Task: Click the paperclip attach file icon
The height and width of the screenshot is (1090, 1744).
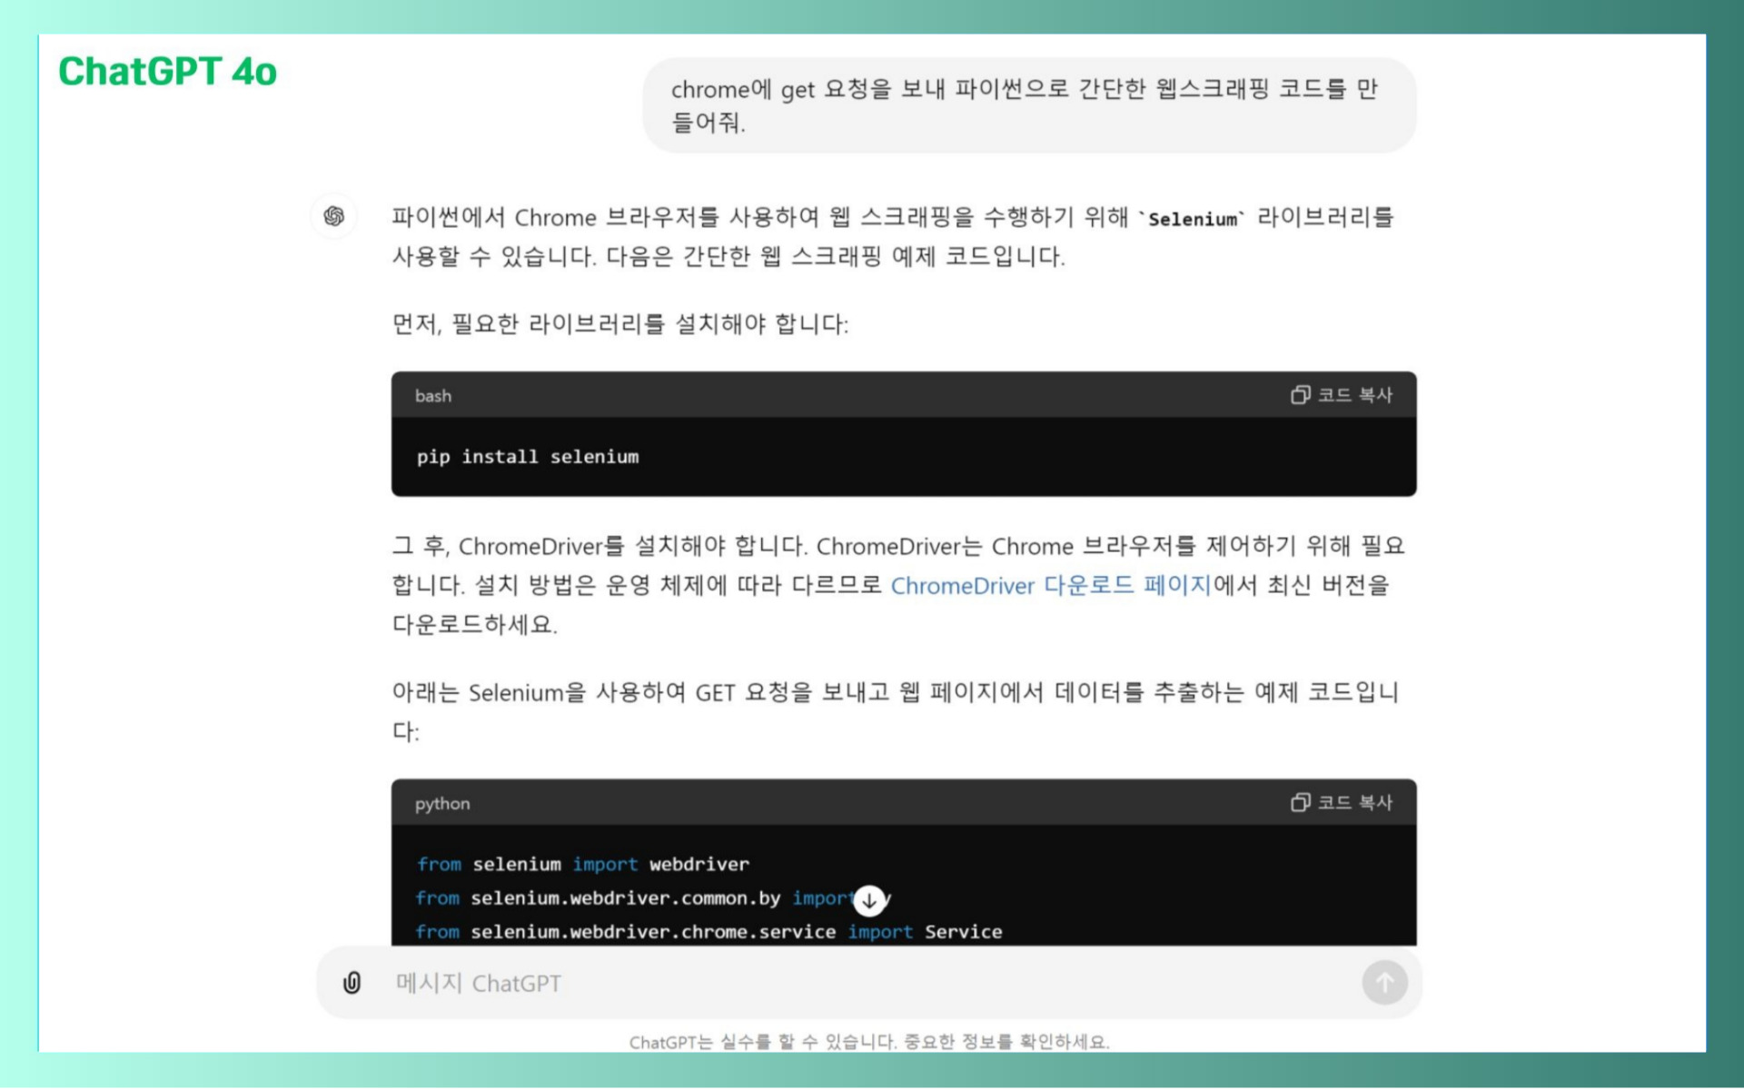Action: (x=352, y=983)
